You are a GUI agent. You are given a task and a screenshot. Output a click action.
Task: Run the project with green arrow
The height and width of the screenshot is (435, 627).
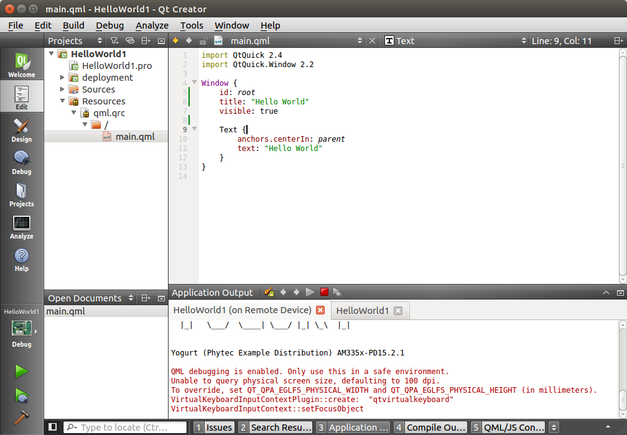point(22,371)
